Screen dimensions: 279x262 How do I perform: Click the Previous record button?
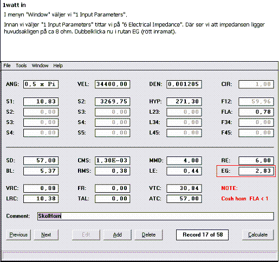coord(18,235)
